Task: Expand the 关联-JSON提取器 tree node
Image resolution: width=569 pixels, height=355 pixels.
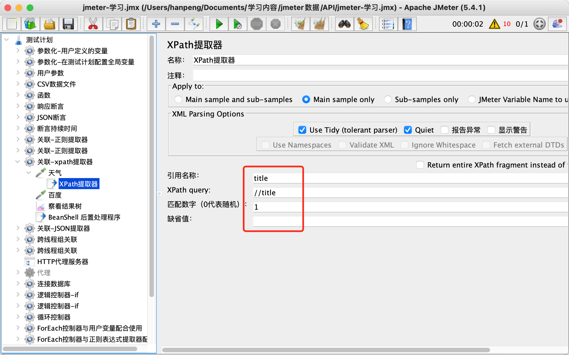Action: tap(18, 228)
